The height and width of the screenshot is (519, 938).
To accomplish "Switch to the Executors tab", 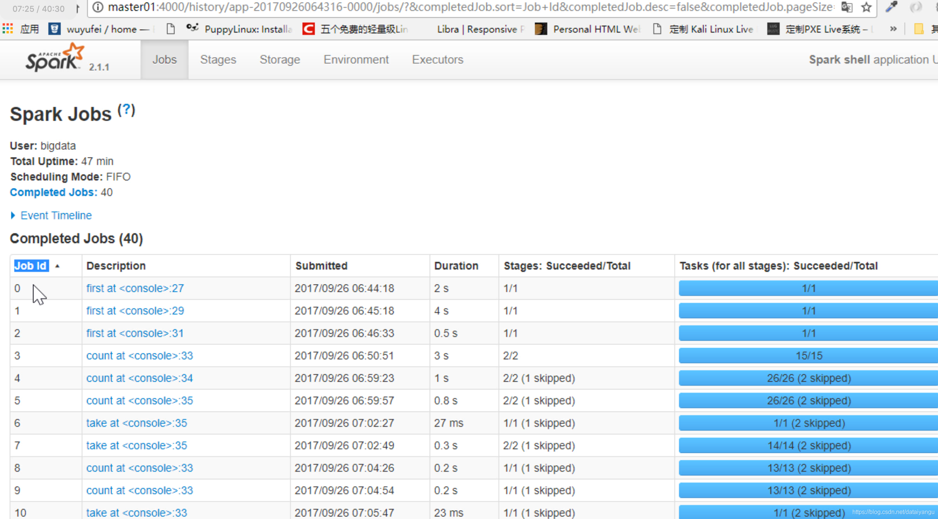I will click(437, 59).
